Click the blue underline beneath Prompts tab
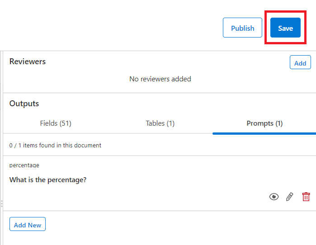Screen dimensions: 316x245 264,133
